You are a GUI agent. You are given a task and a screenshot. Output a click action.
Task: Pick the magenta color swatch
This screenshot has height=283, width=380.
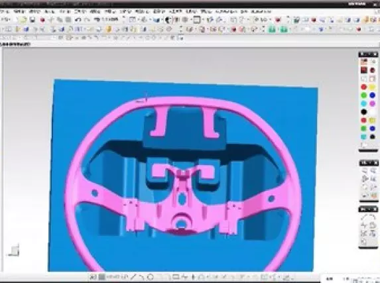tap(373, 103)
